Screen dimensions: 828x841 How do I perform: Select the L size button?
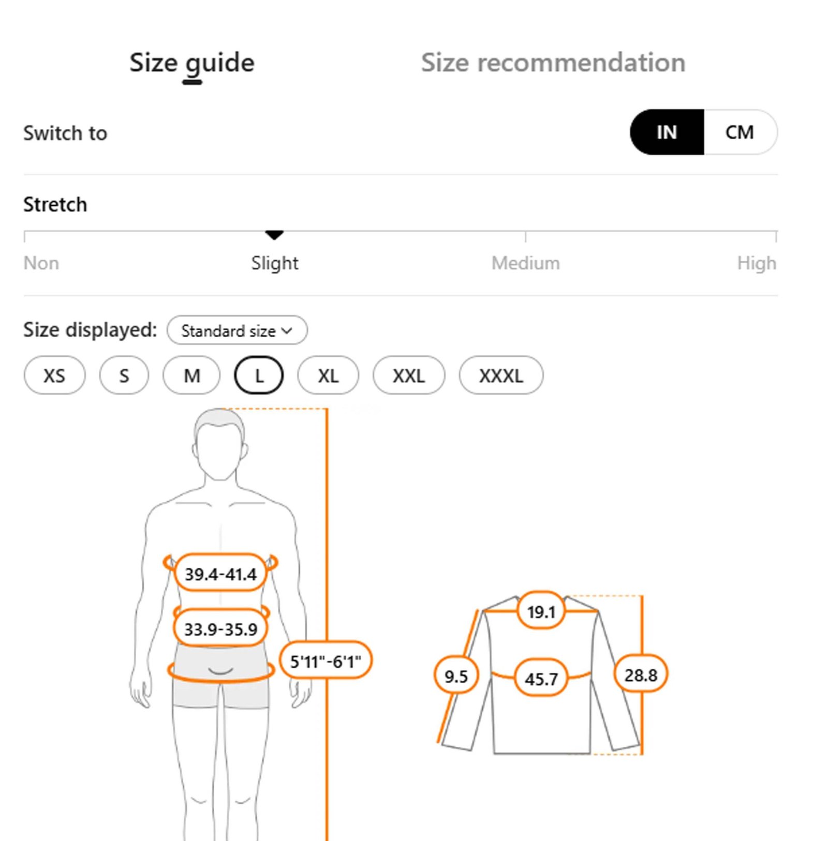(x=259, y=376)
